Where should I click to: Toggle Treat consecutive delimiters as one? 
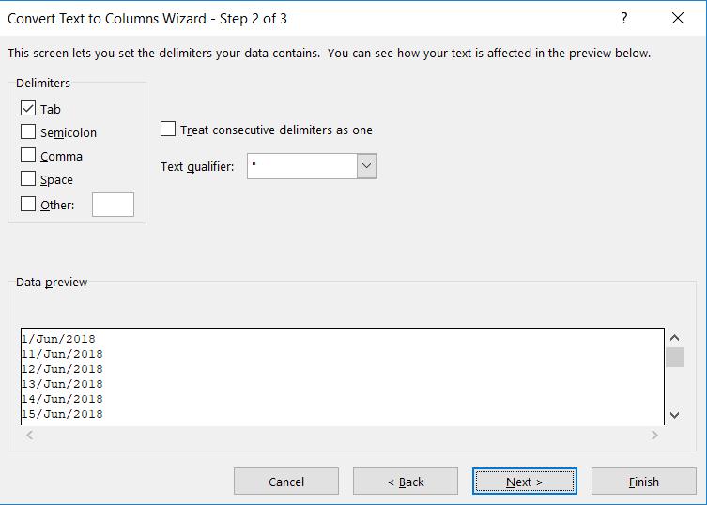168,130
